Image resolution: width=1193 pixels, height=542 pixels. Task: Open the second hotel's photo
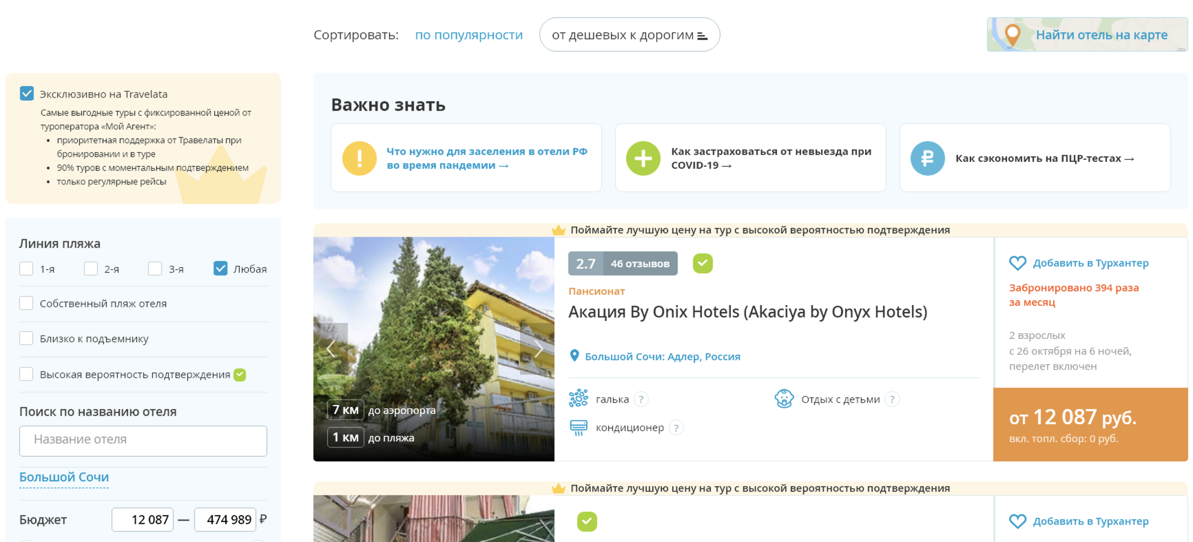[434, 518]
